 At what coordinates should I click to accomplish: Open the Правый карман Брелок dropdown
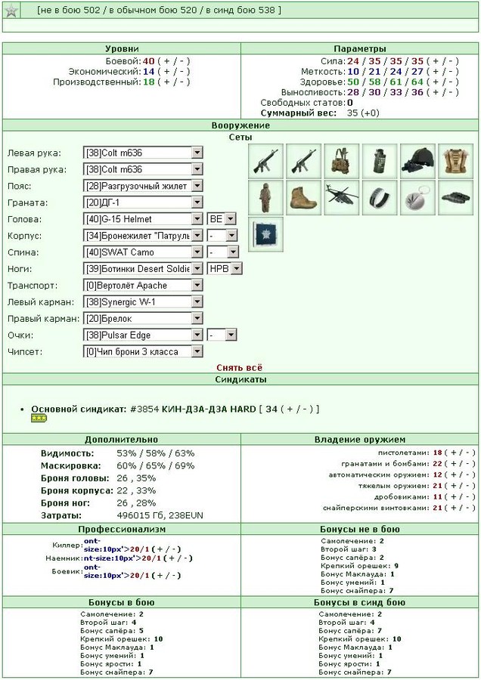(142, 318)
